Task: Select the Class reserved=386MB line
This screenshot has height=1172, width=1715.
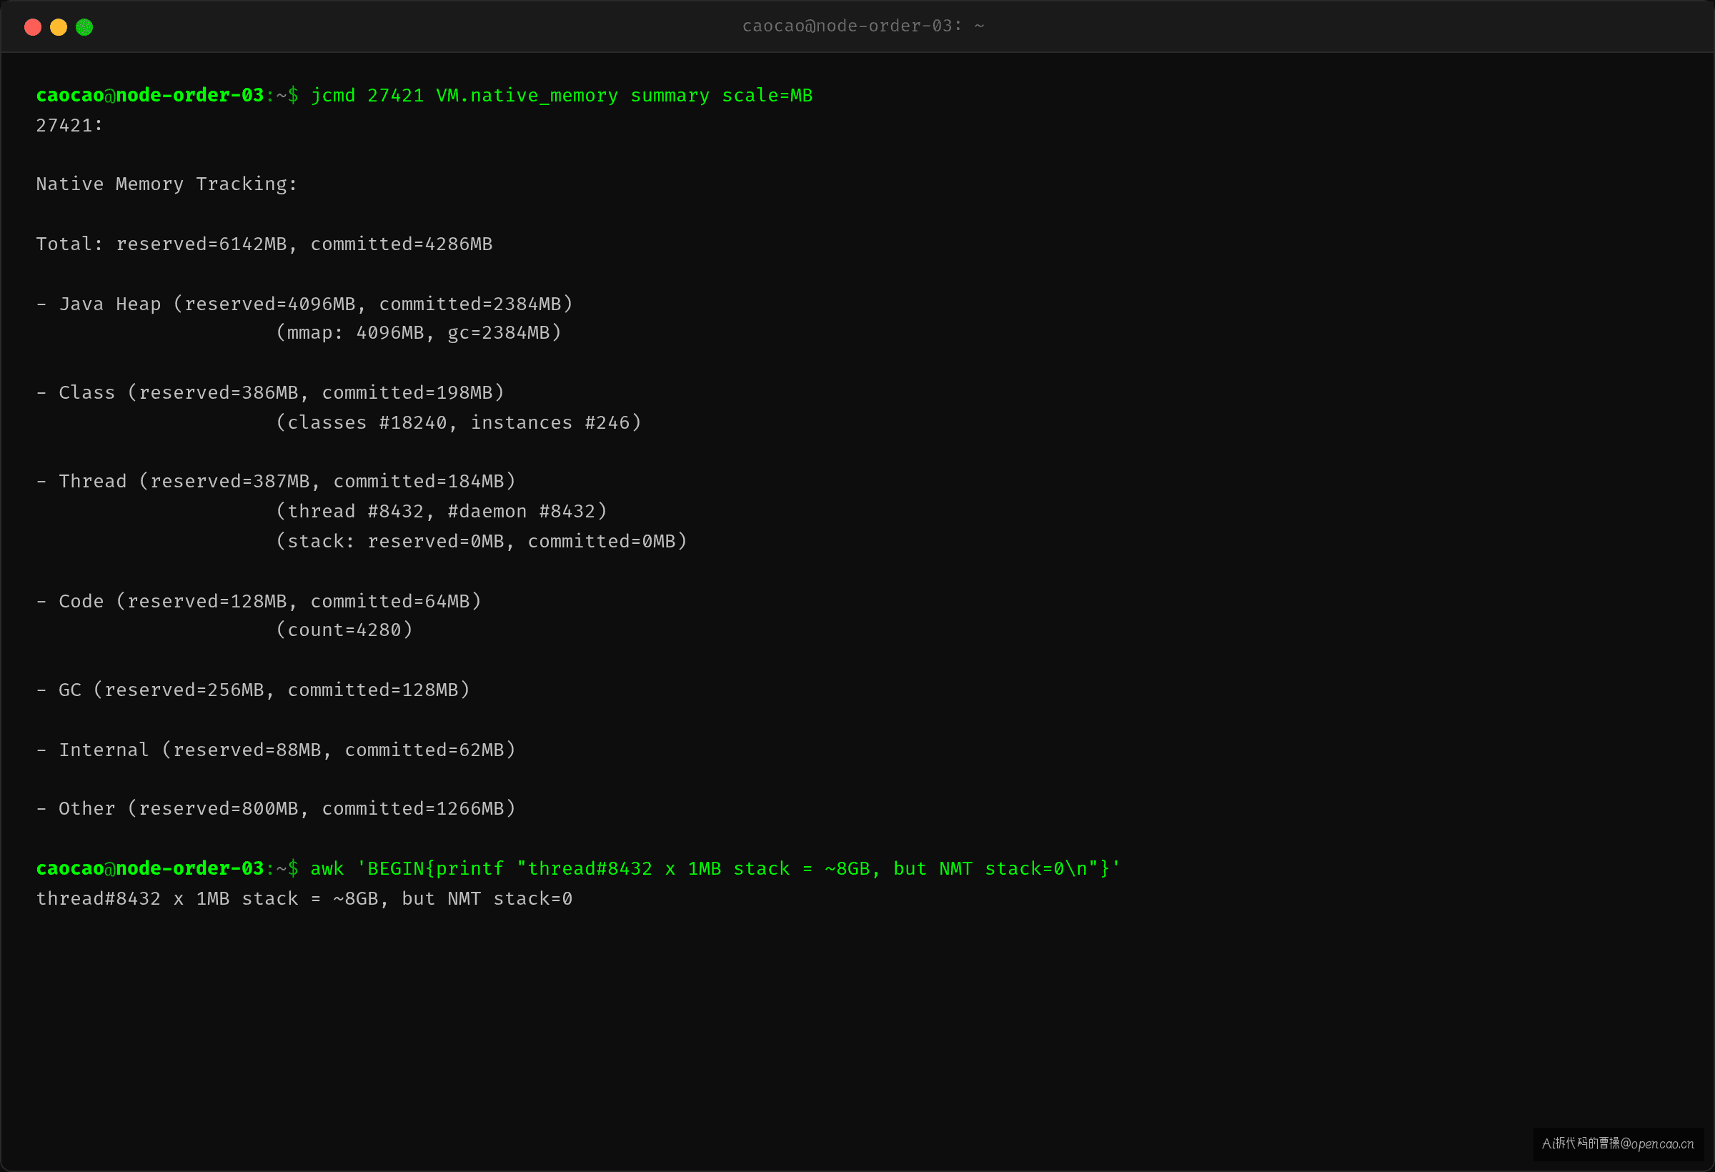Action: (270, 392)
